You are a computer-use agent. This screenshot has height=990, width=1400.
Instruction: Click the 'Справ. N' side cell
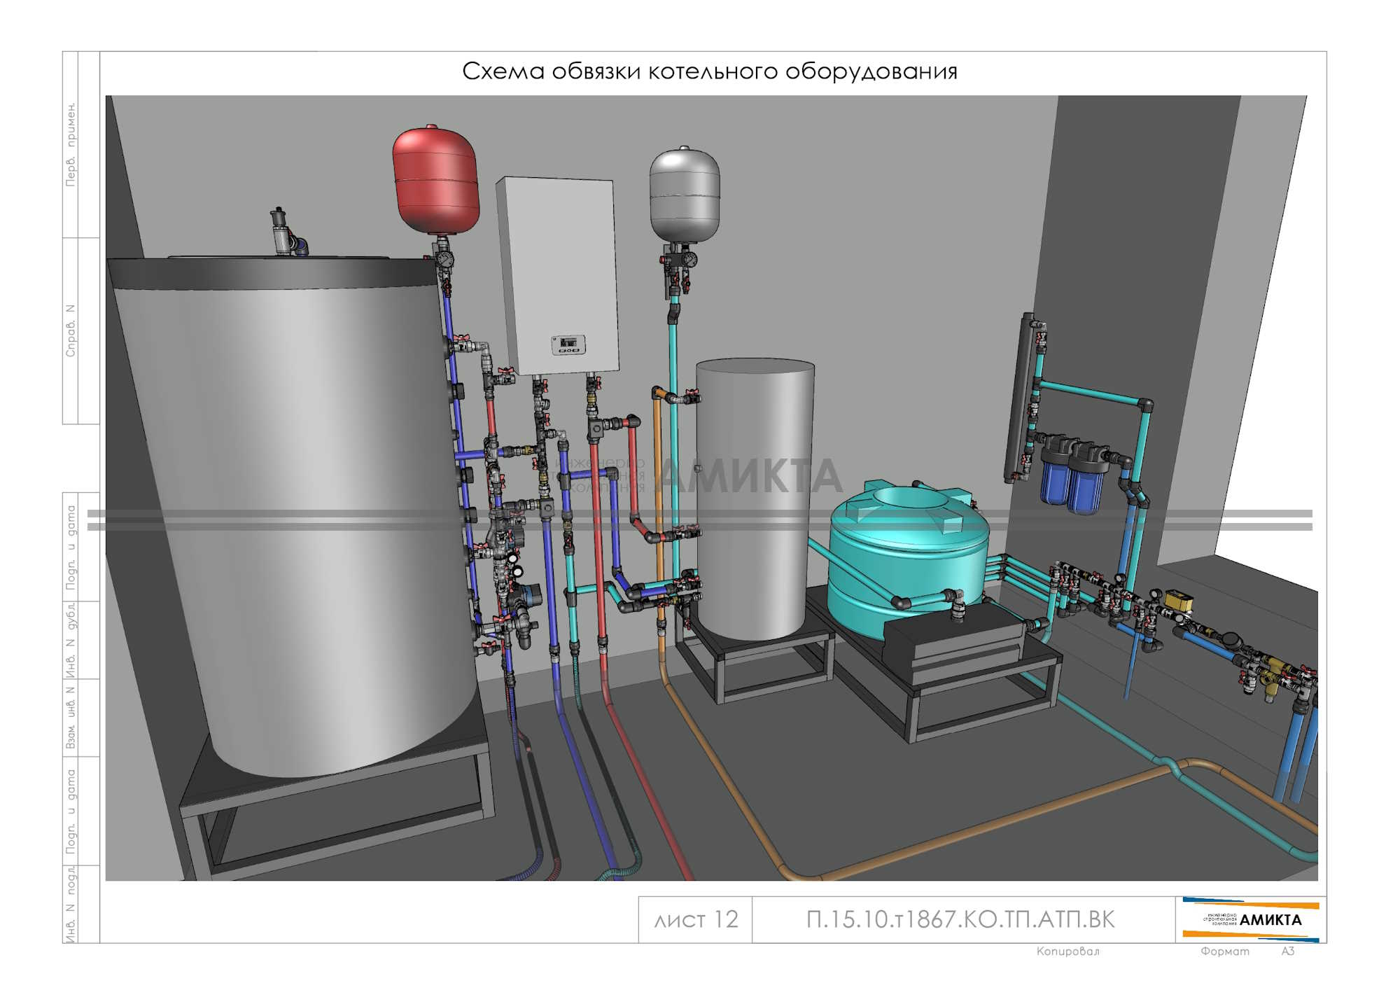tap(71, 330)
